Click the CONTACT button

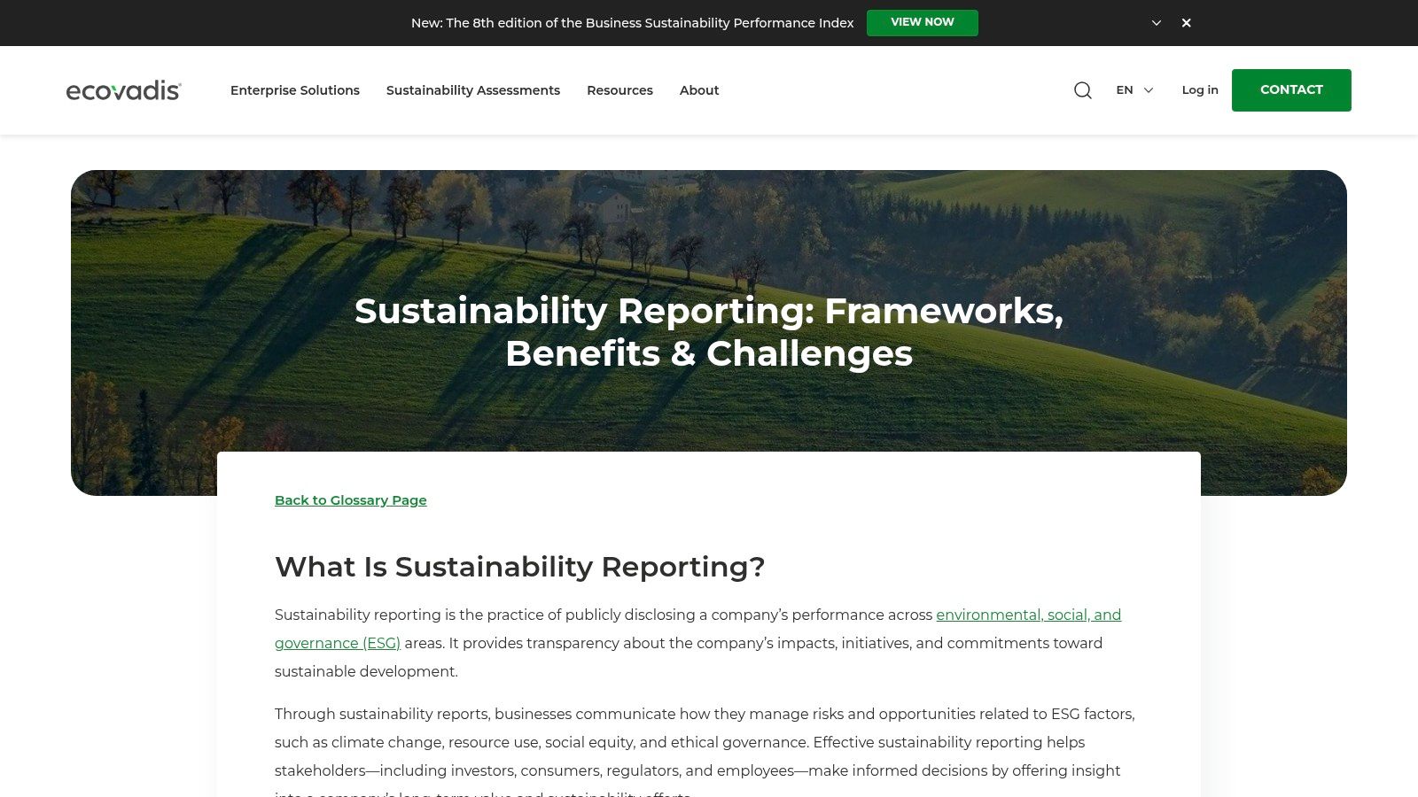point(1291,90)
